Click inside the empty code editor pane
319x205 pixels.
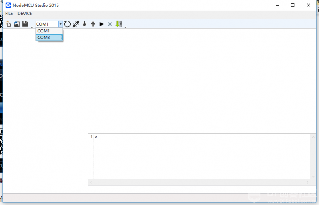[202, 81]
